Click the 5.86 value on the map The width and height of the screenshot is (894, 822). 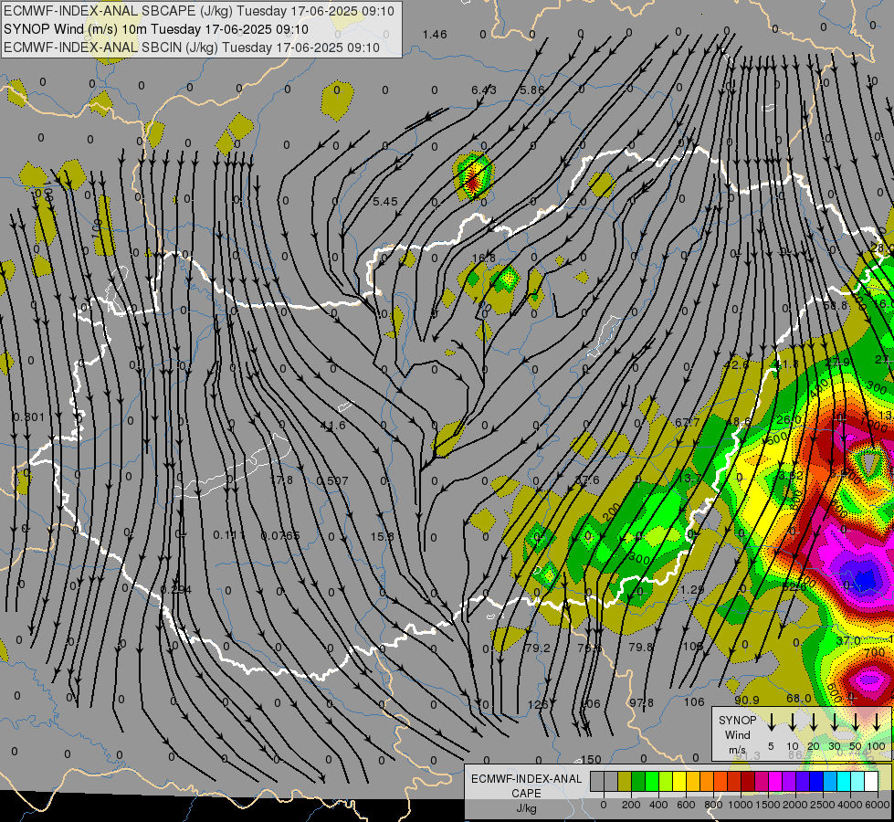(x=532, y=90)
